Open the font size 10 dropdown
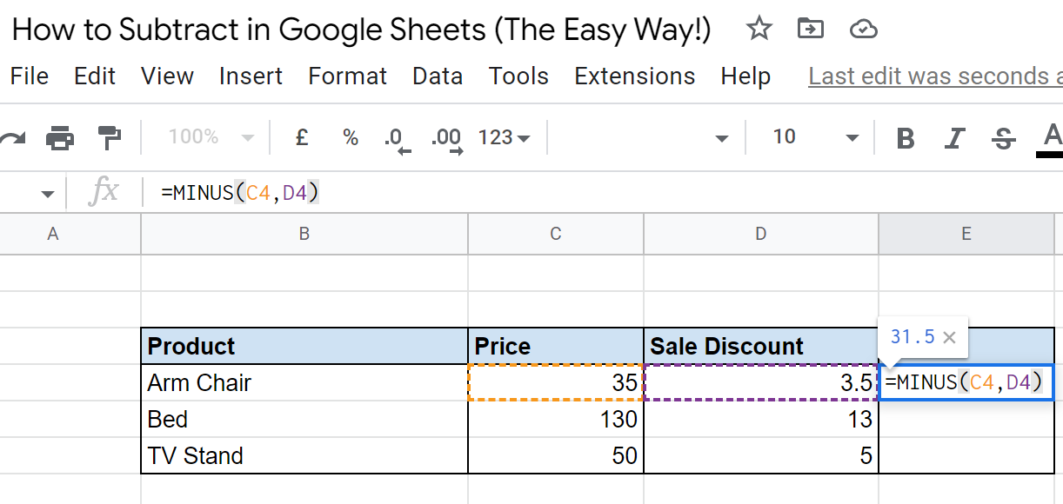The height and width of the screenshot is (504, 1063). (x=814, y=137)
